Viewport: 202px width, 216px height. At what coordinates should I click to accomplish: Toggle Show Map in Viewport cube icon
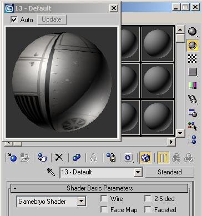click(145, 158)
